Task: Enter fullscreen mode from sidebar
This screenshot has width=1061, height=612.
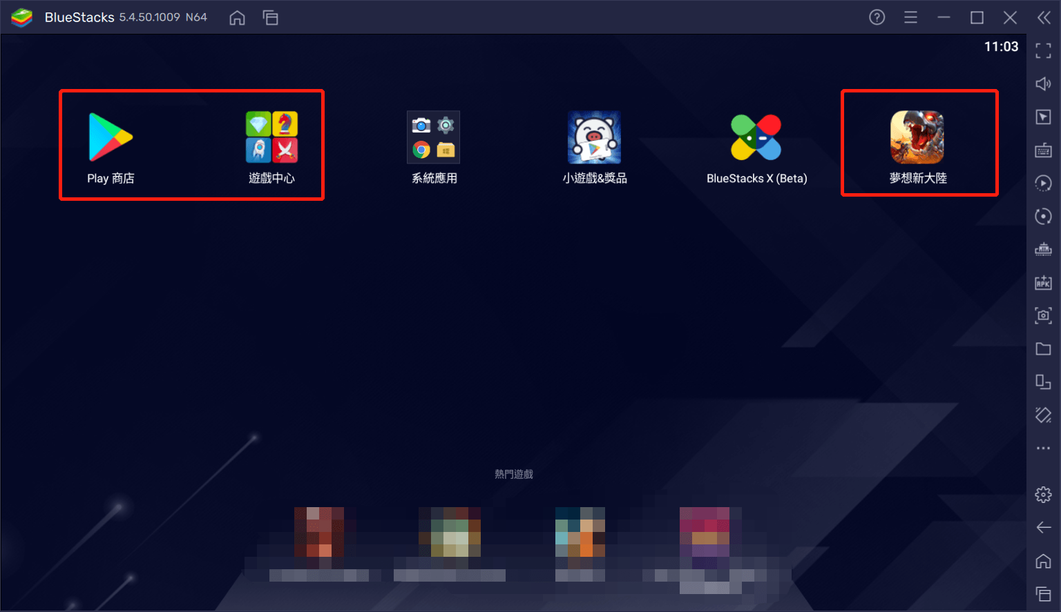Action: coord(1043,50)
